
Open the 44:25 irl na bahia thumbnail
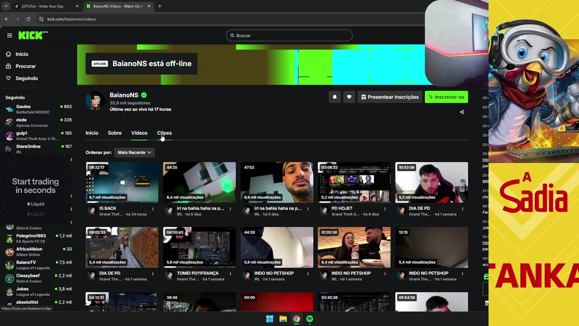pos(199,182)
